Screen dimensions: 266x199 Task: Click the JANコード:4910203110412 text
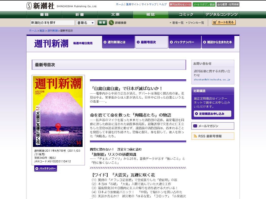[x=53, y=161]
